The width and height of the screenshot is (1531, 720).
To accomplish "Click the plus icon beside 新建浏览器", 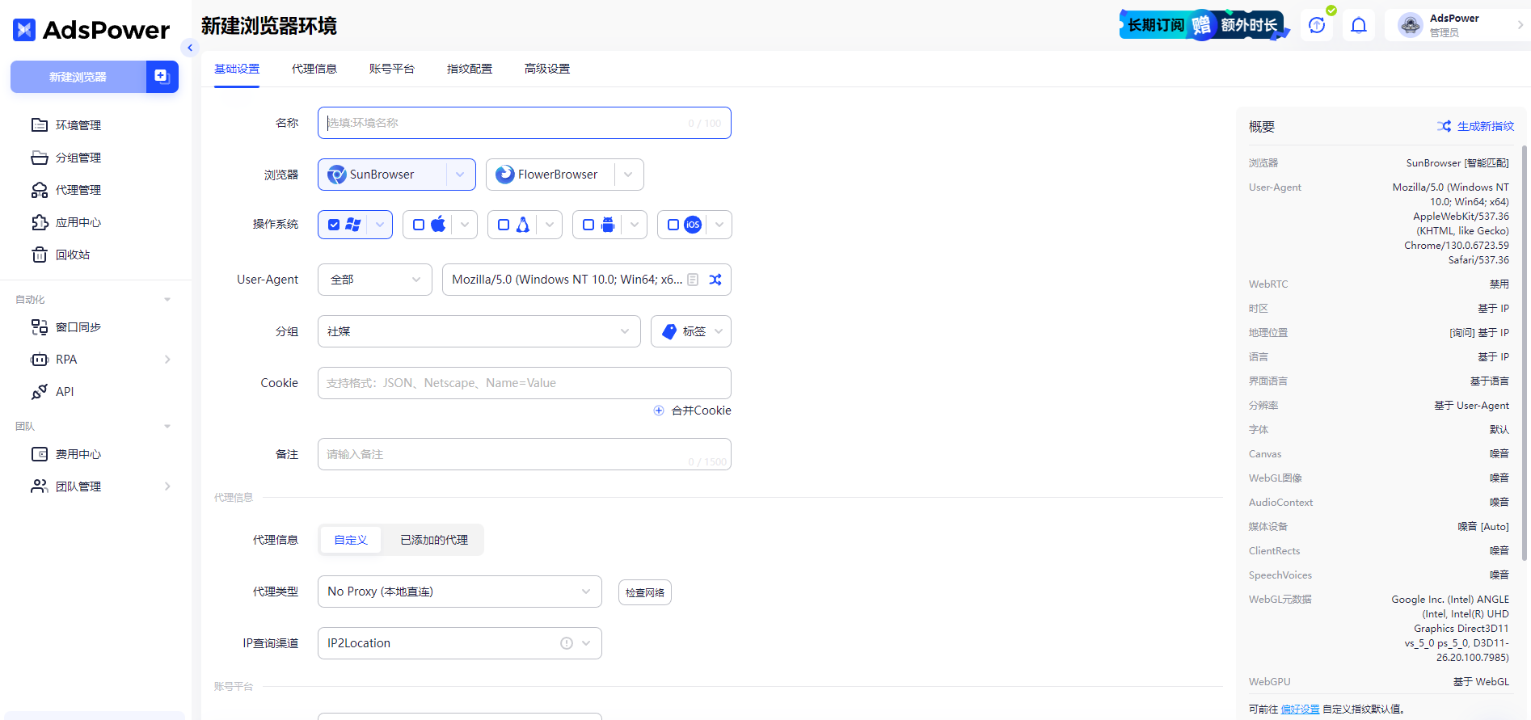I will click(x=162, y=76).
